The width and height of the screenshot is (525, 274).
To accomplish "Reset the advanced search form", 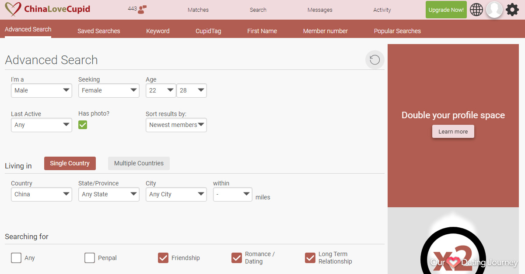I will pyautogui.click(x=375, y=60).
